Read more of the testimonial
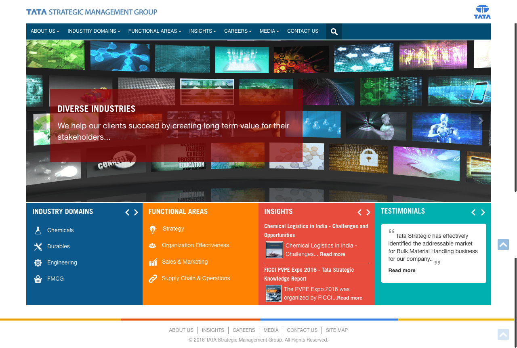 (402, 270)
